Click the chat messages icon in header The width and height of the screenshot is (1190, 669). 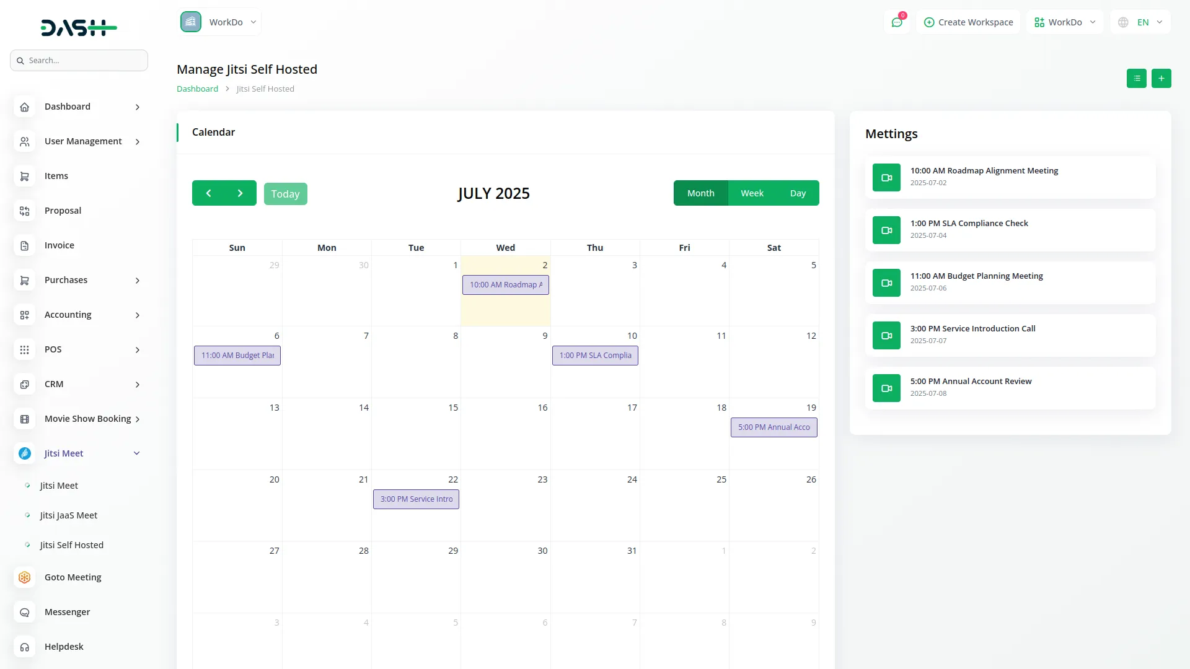point(896,22)
